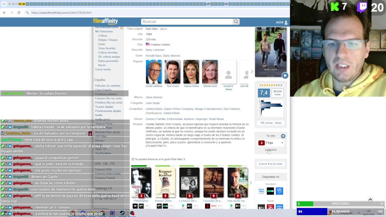
Task: Open the Philadelphia movie poster
Action: coord(141,183)
